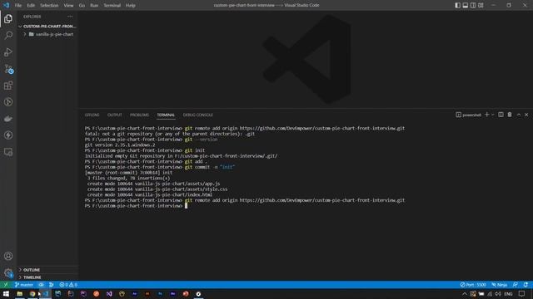
Task: Toggle primary side bar layout icon
Action: pos(457,6)
